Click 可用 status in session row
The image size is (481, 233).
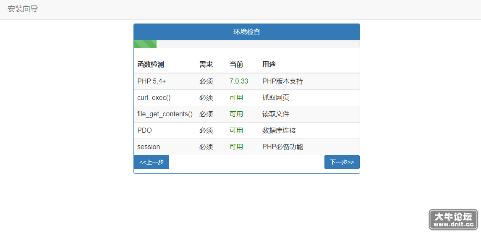click(236, 147)
